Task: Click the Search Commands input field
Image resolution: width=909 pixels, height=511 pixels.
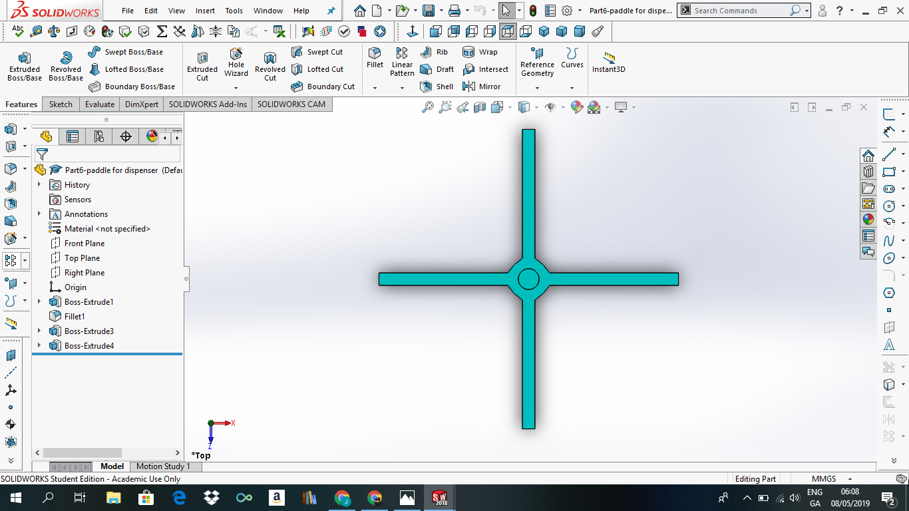Action: 741,11
